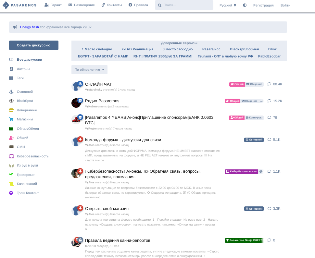Click the grid icon next to Теги

(x=11, y=78)
